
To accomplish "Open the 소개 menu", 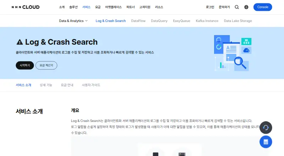I will (x=62, y=7).
